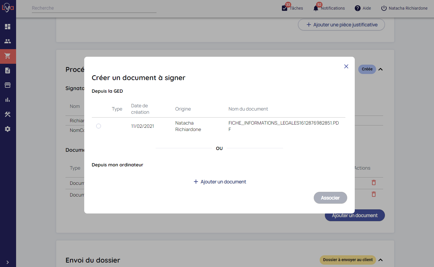434x267 pixels.
Task: Click the store icon in sidebar
Action: coord(8,85)
